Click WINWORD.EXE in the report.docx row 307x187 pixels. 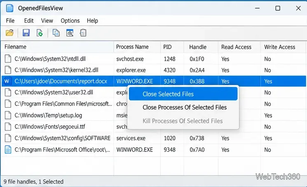[135, 81]
